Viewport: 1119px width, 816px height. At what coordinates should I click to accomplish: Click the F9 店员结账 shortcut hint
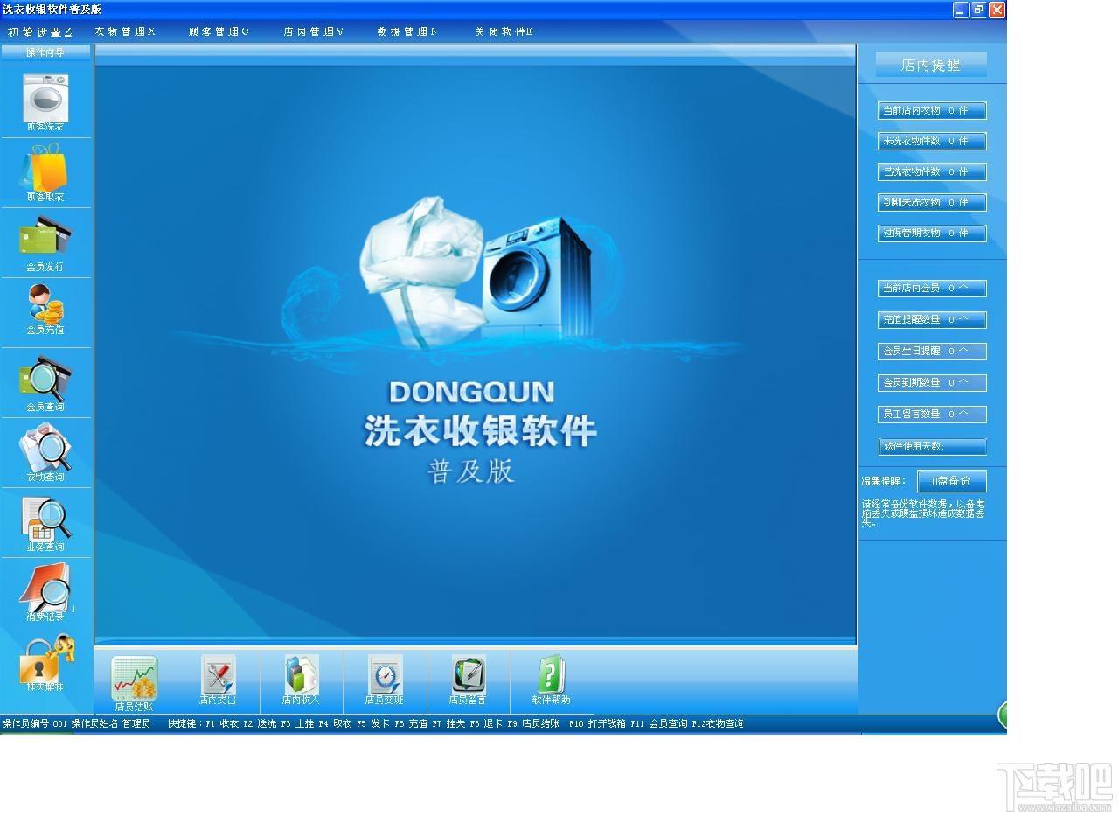click(533, 723)
